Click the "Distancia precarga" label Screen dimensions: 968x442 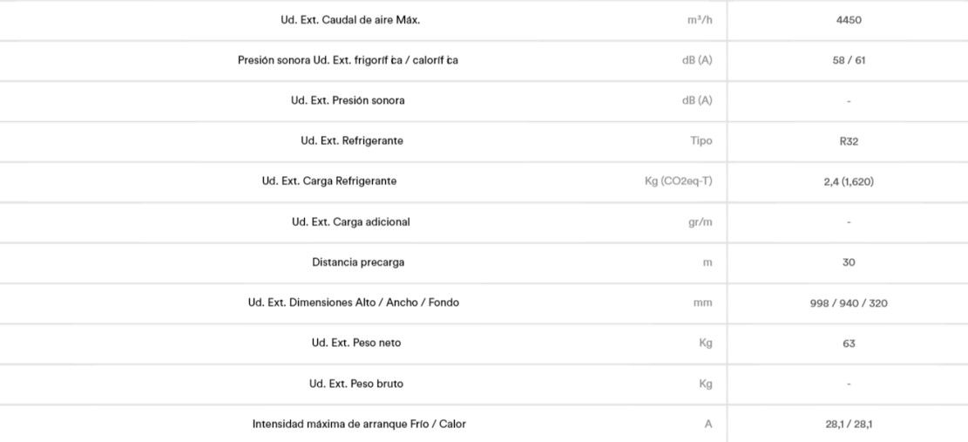tap(357, 262)
